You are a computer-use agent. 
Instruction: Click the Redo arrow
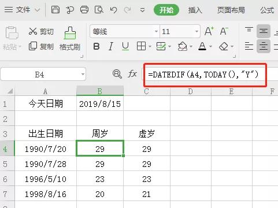tap(128, 10)
